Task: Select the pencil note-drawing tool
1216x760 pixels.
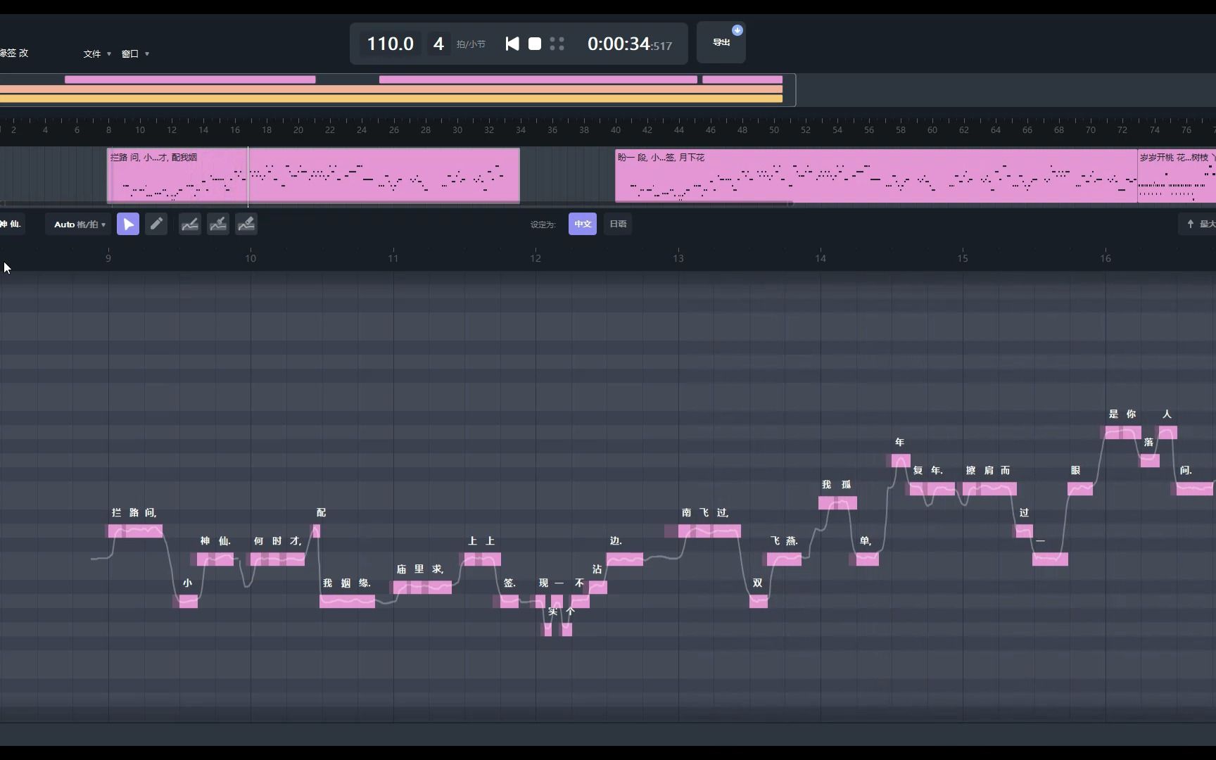Action: tap(156, 224)
